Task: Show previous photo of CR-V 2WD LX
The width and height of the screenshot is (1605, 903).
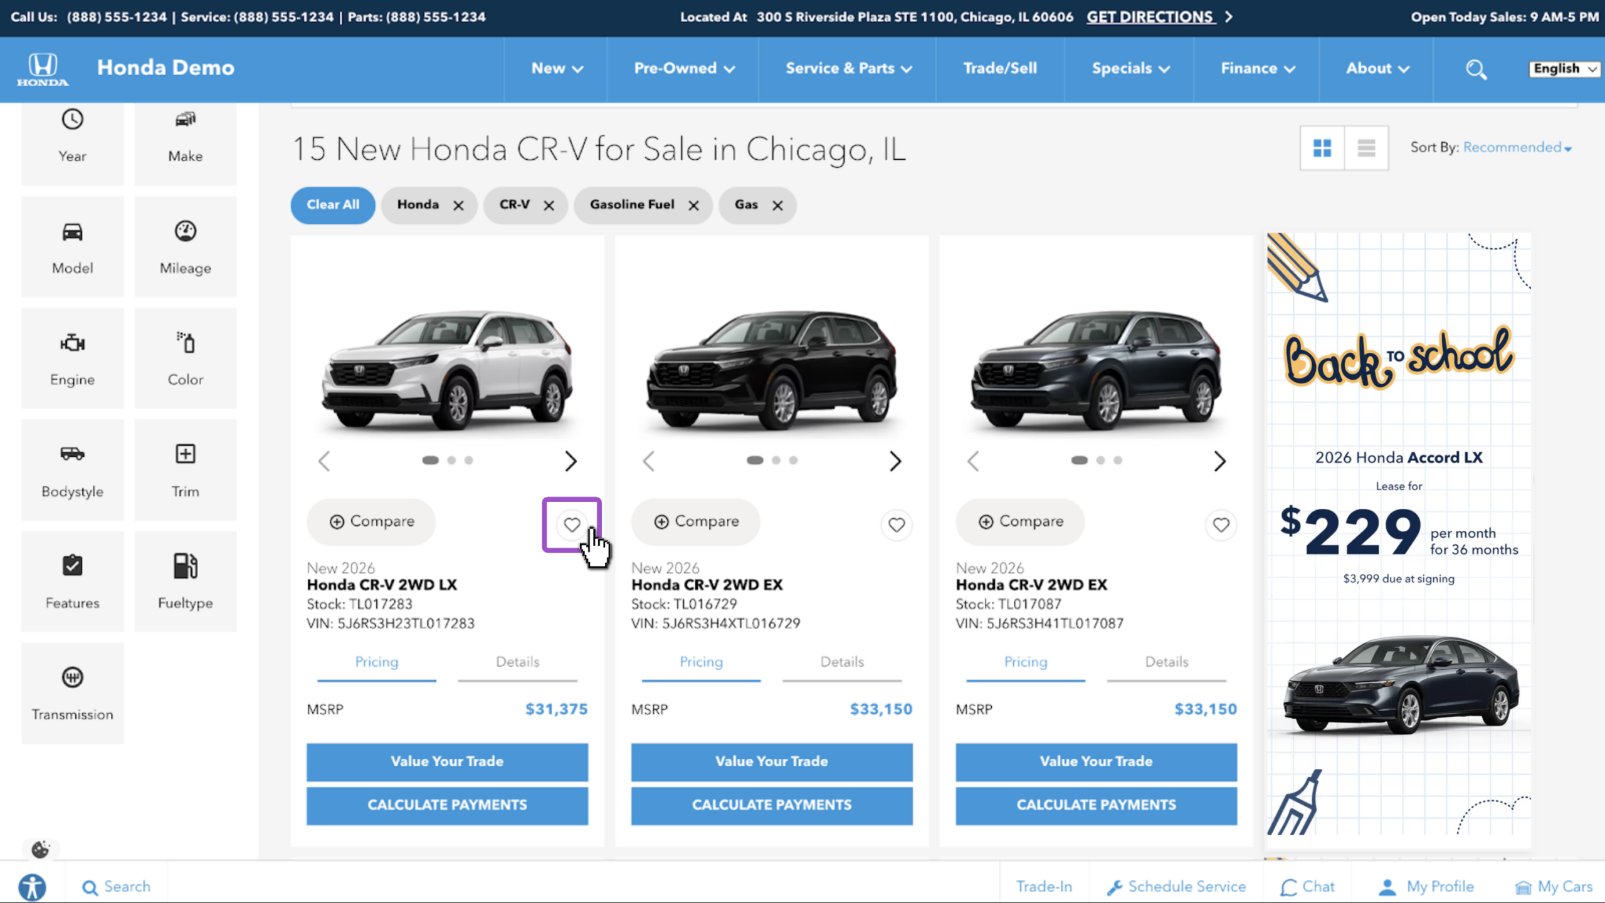Action: point(324,461)
